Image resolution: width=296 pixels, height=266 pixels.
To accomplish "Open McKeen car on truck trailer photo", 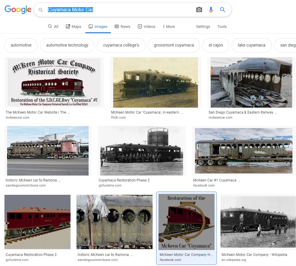I will [x=48, y=151].
